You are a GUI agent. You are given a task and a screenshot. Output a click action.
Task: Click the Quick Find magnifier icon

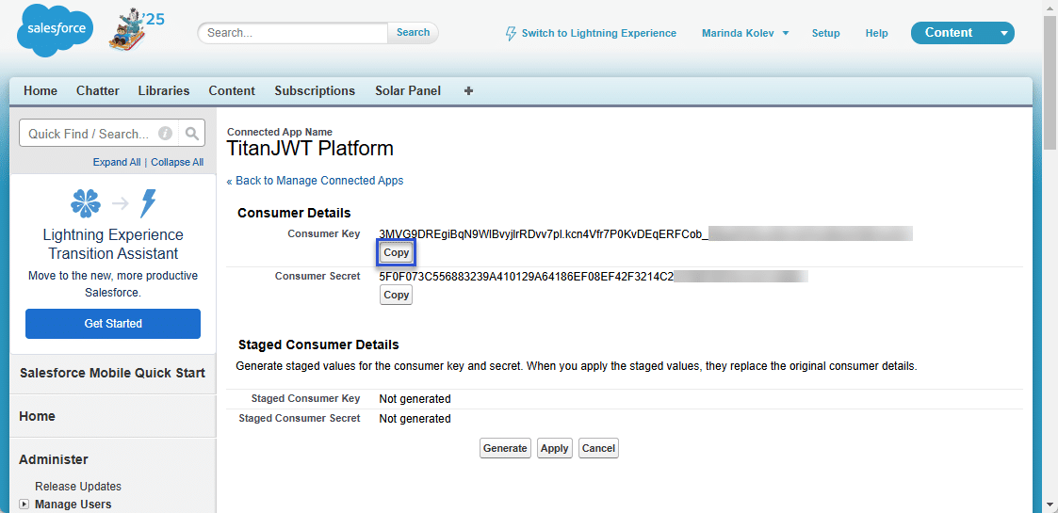pyautogui.click(x=191, y=134)
